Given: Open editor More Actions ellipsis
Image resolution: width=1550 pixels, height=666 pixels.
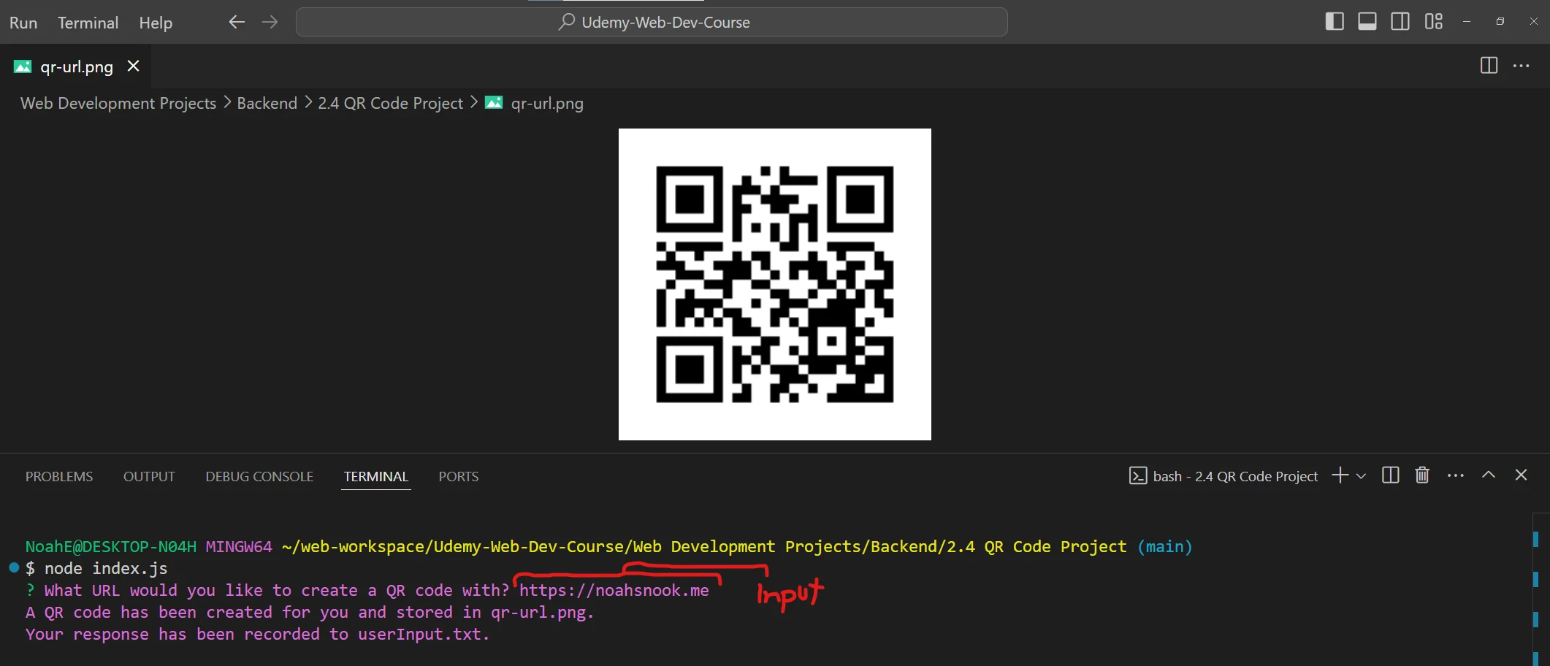Looking at the screenshot, I should 1522,66.
